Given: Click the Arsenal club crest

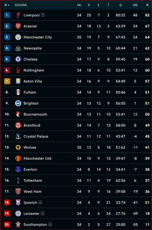Looking at the screenshot, I should 18,26.
